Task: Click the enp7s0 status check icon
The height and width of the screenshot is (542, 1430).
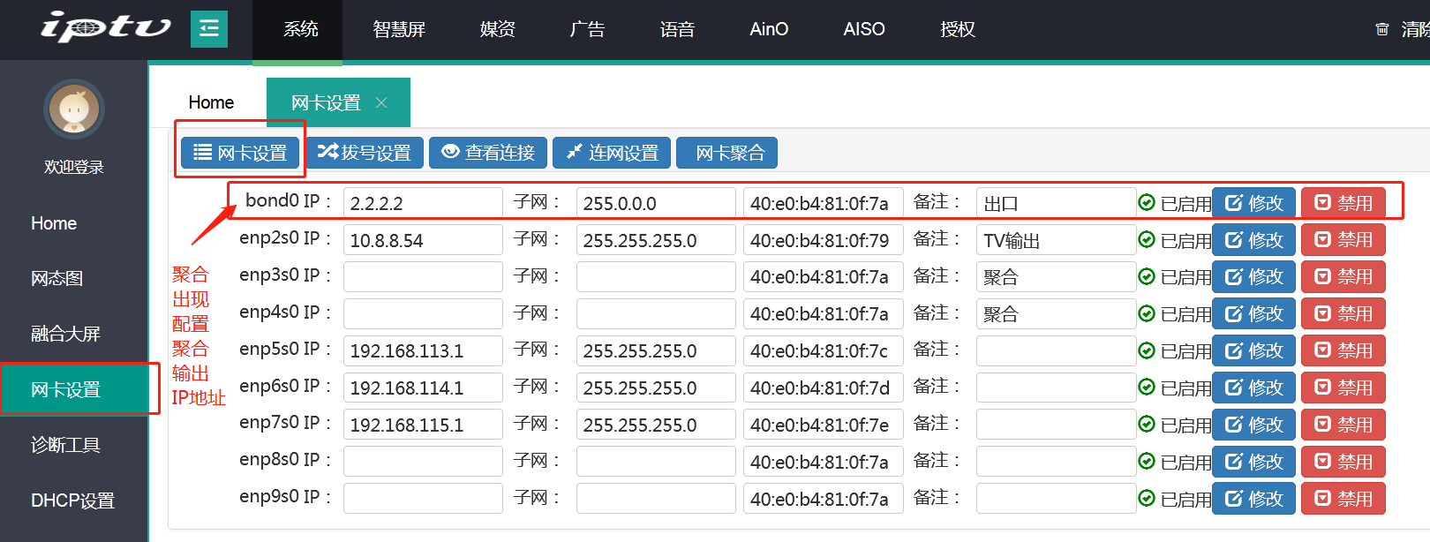Action: (1147, 425)
